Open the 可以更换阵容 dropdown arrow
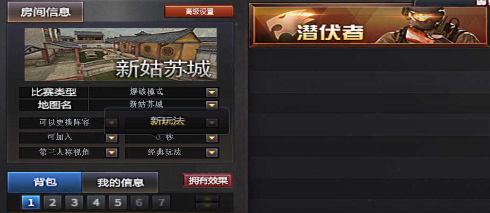Viewport: 490px width, 213px height. (112, 123)
